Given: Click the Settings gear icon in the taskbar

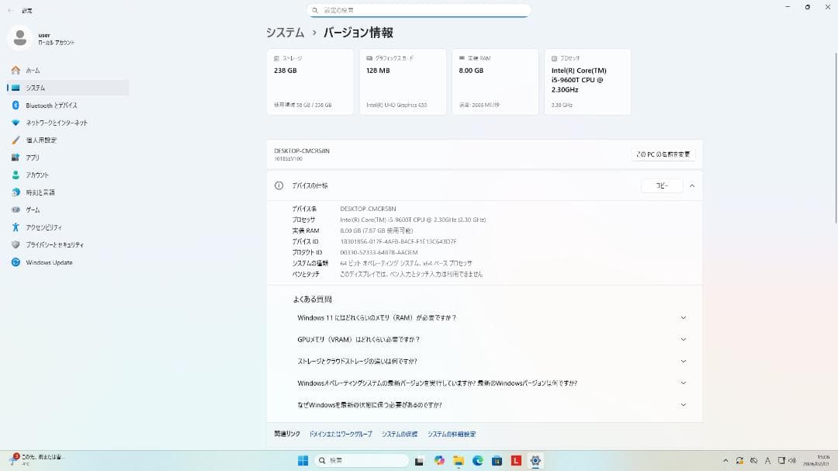Looking at the screenshot, I should point(535,460).
